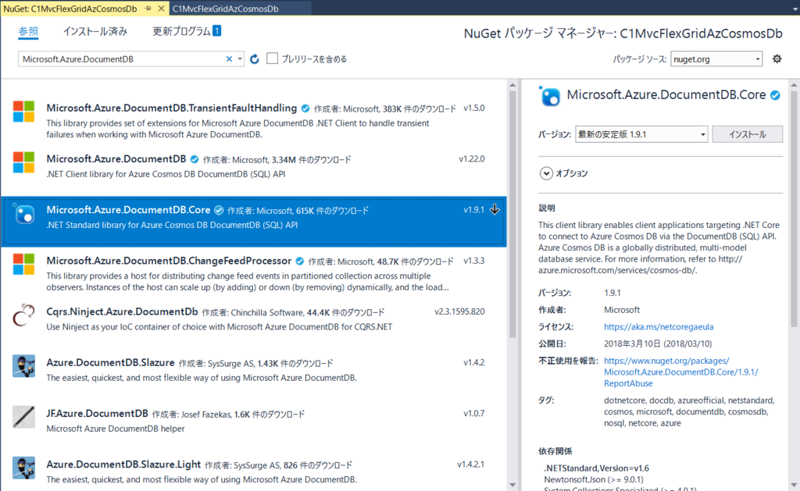
Task: Click the details pane scrollbar thumb
Action: point(794,209)
